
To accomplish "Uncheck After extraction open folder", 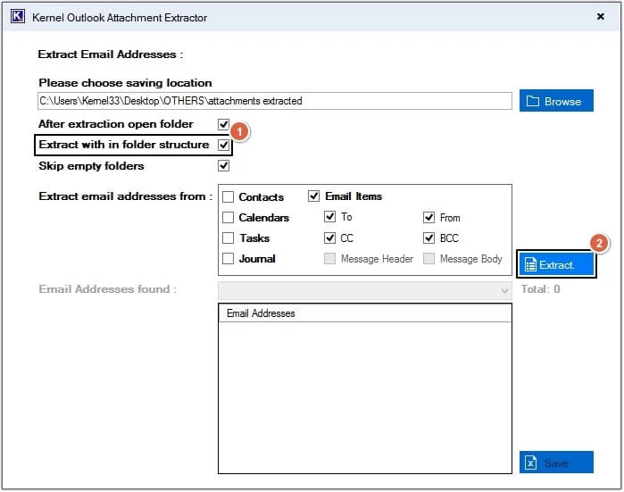I will coord(224,124).
